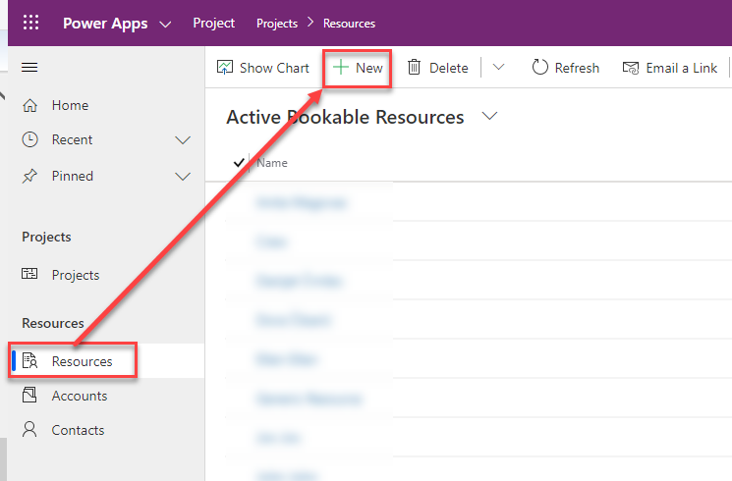Open the Power Apps environment dropdown
Viewport: 732px width, 481px height.
[164, 23]
